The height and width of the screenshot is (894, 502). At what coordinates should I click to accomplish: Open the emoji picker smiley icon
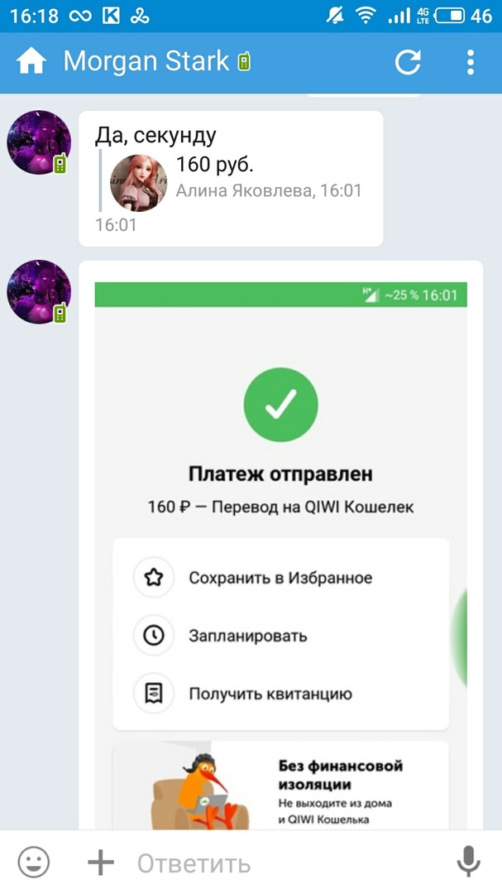34,862
